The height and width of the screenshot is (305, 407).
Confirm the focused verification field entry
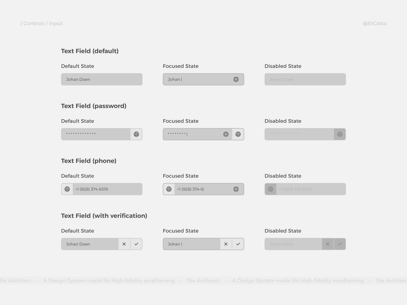[238, 244]
